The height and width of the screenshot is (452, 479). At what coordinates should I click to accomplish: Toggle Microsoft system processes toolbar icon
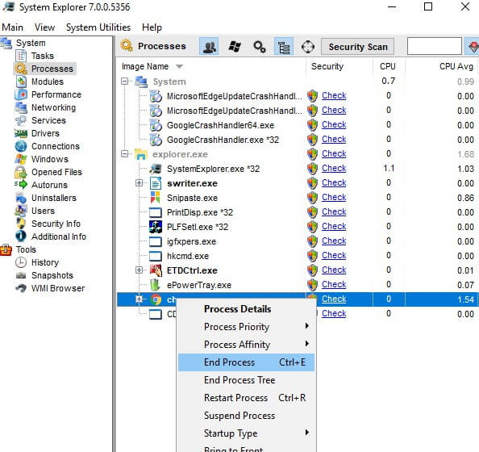pyautogui.click(x=235, y=47)
